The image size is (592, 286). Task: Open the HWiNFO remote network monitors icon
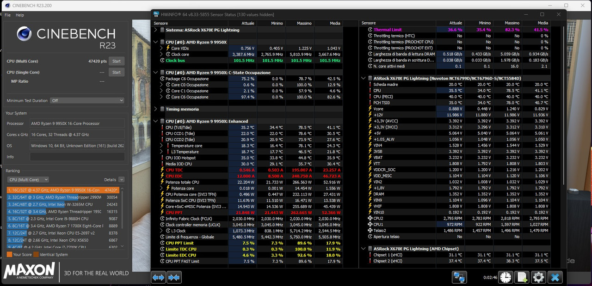point(459,277)
